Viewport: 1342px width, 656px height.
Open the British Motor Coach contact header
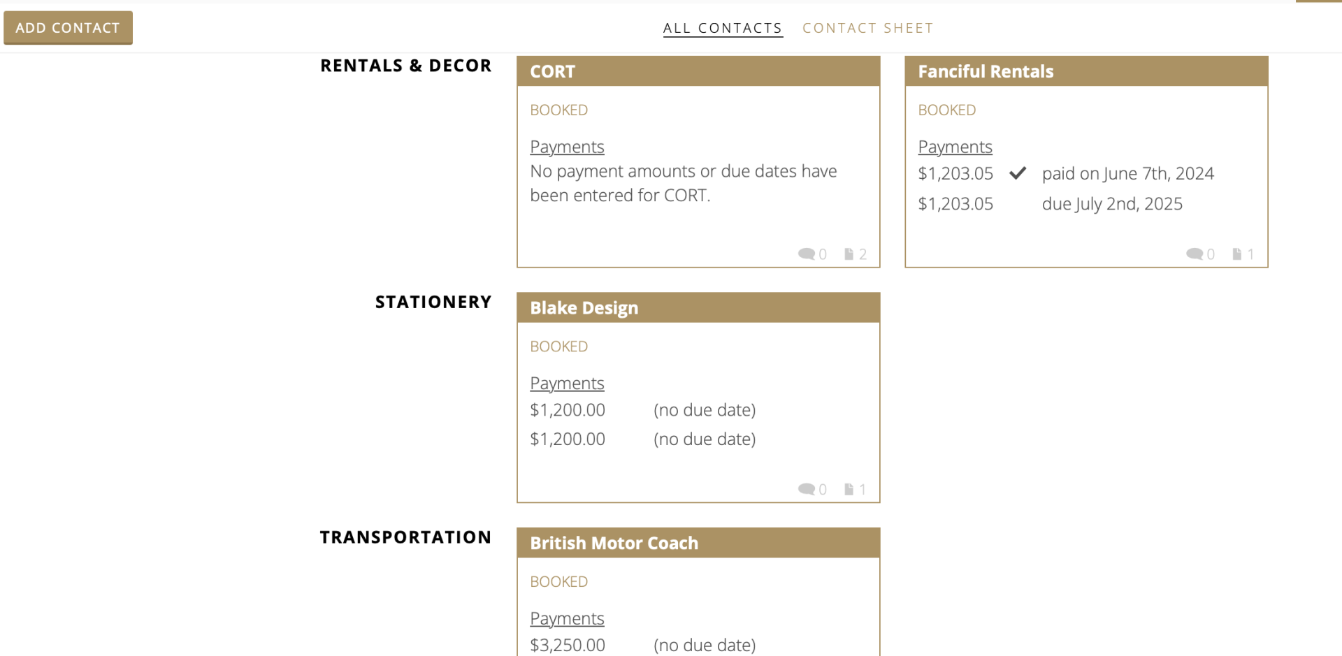click(x=614, y=543)
